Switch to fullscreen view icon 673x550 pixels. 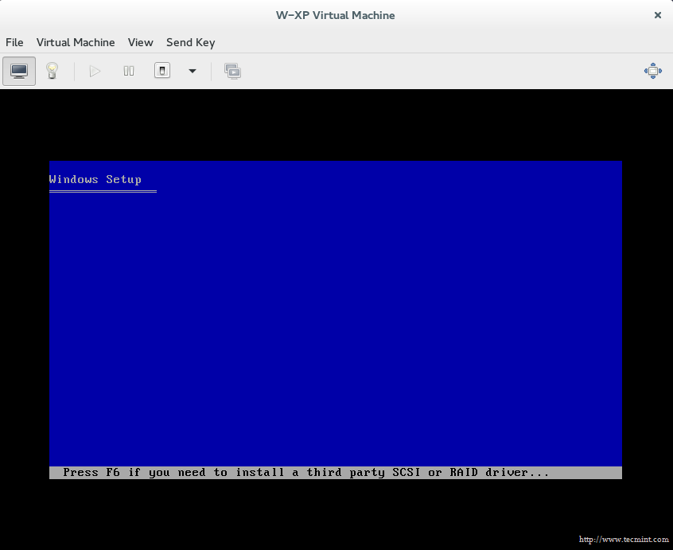[x=653, y=71]
